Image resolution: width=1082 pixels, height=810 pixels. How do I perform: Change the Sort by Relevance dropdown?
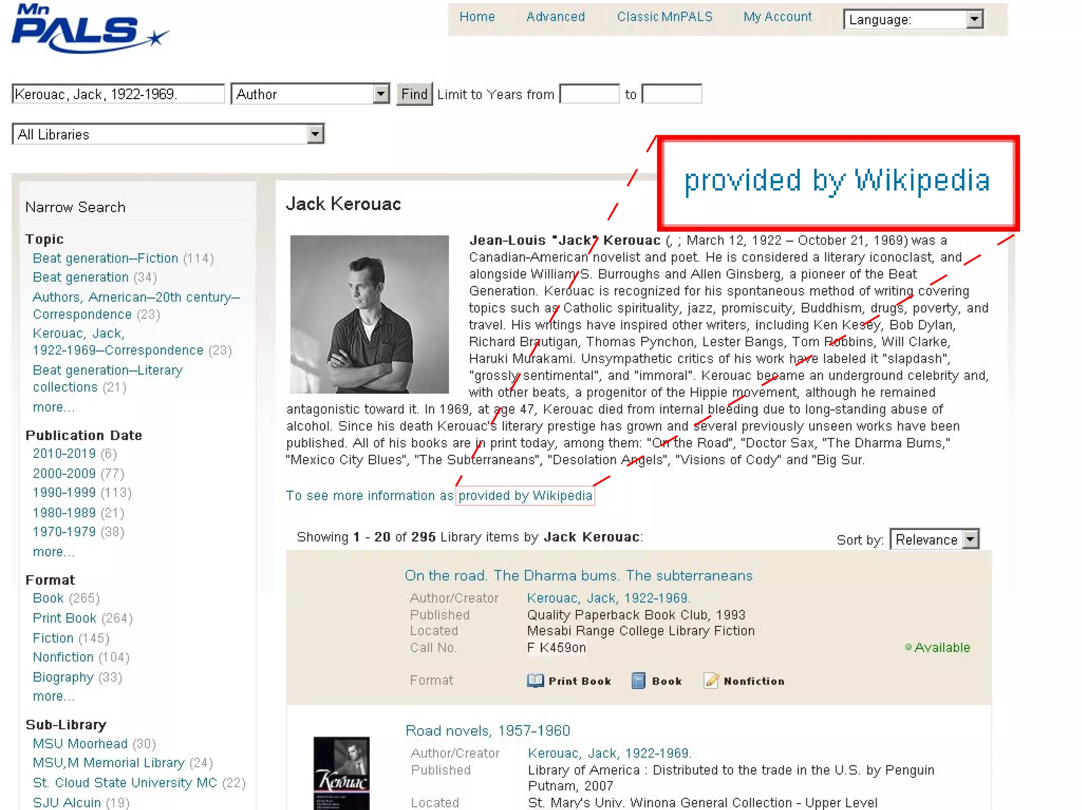pos(934,539)
